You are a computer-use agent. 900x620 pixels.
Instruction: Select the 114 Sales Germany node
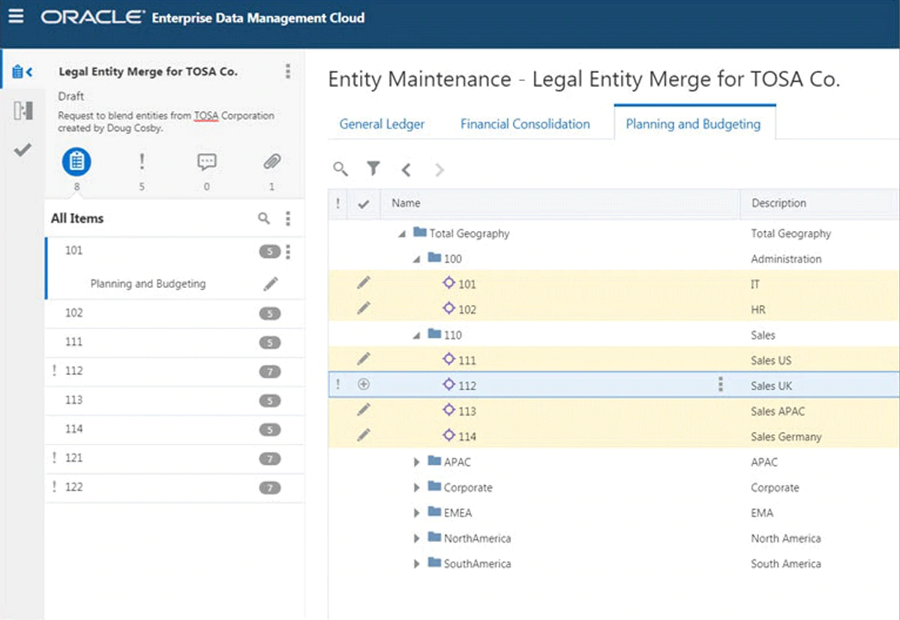[x=467, y=436]
